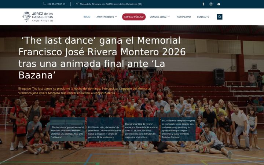
Task: Open the 'The last dance' headline
Action: [x=102, y=58]
